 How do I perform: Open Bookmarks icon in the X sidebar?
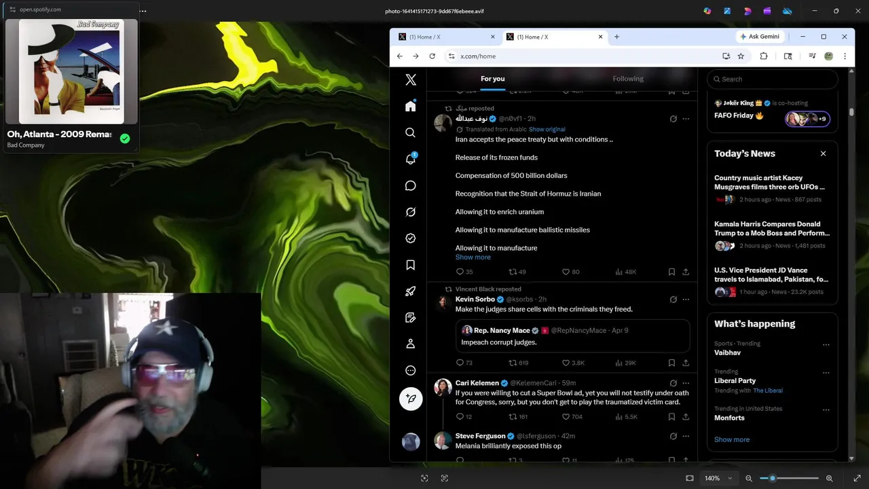[411, 265]
